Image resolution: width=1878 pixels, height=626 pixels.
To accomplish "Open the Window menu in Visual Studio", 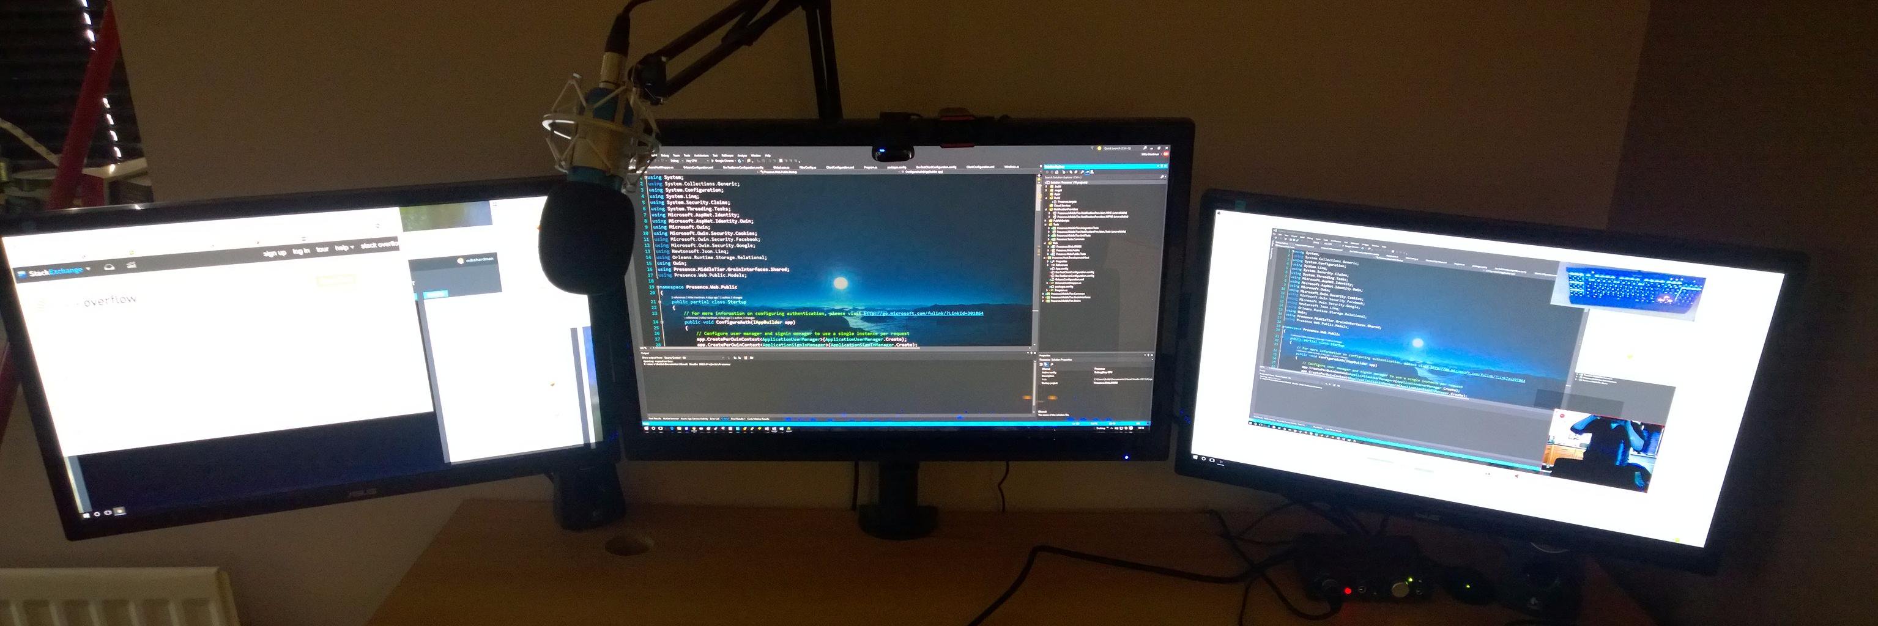I will (756, 156).
